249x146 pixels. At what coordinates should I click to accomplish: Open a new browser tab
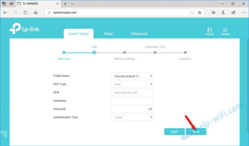click(x=65, y=4)
